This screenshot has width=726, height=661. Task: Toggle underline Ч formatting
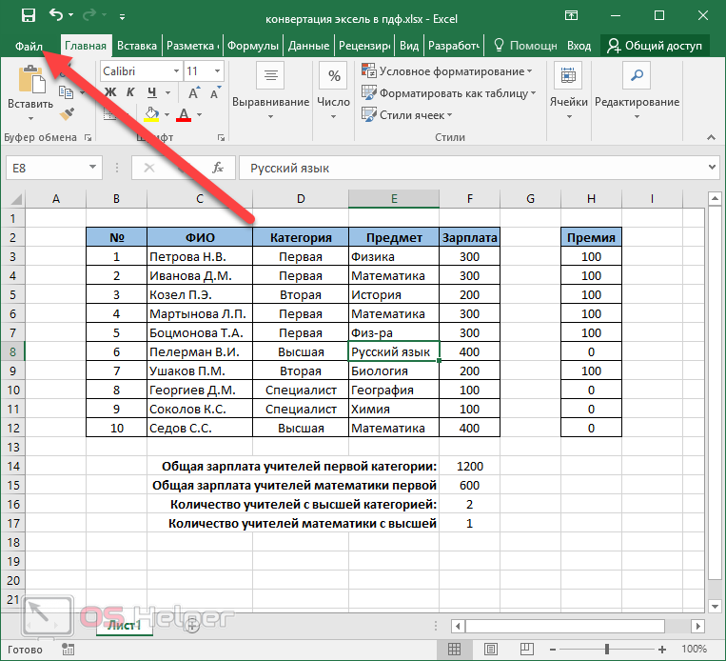tap(152, 92)
